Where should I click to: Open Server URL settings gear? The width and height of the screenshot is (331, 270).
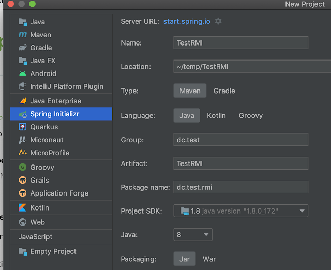click(218, 21)
